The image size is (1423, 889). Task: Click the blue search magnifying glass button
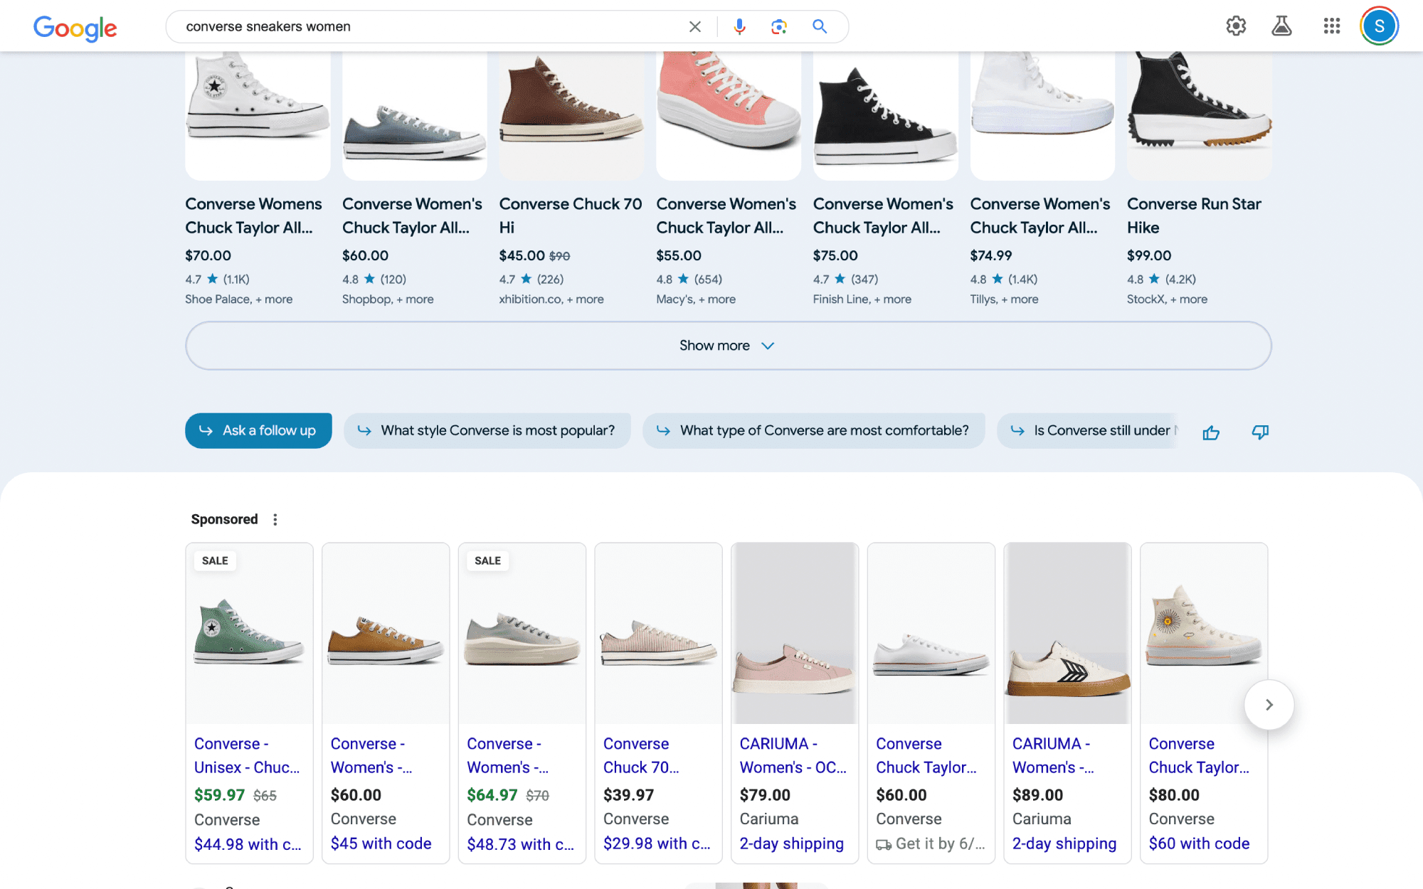[x=820, y=26]
